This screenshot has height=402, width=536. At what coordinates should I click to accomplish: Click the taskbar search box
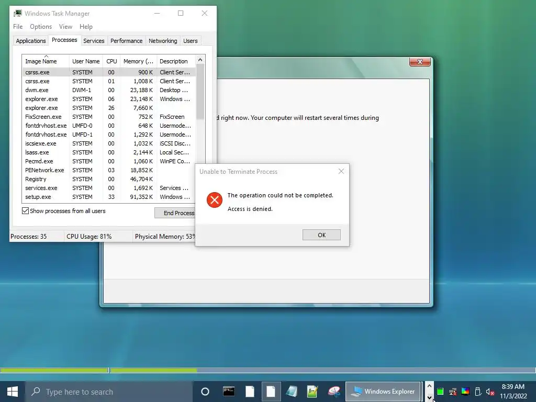tap(109, 392)
